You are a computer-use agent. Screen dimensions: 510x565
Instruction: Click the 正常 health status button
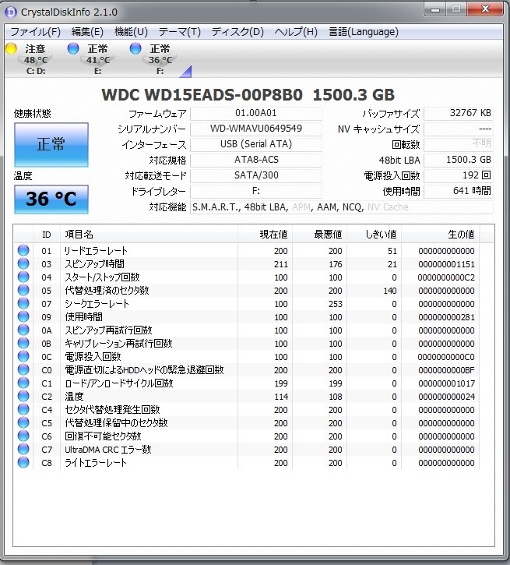(x=51, y=144)
